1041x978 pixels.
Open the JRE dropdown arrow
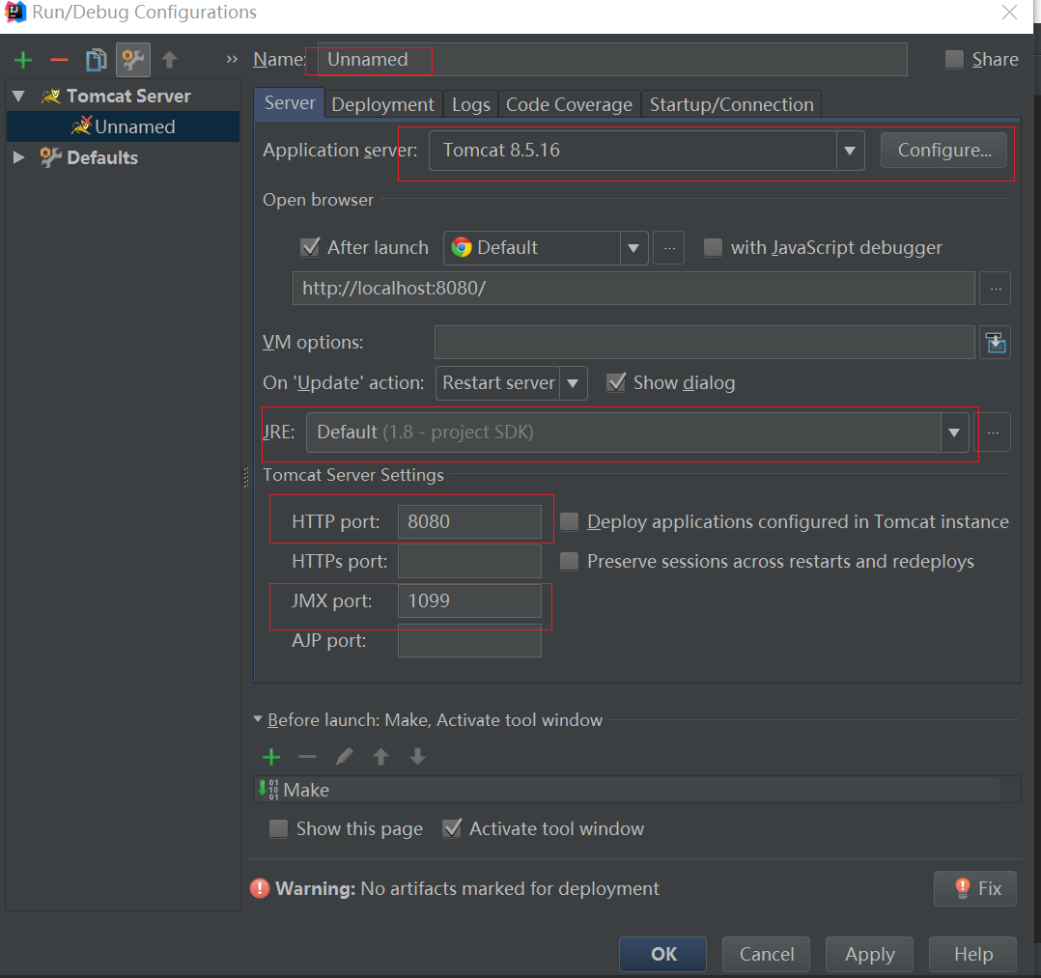click(954, 433)
